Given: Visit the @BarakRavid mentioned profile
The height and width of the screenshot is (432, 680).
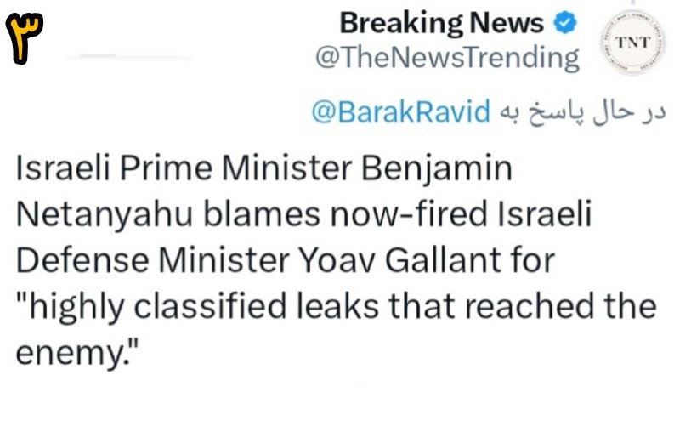Looking at the screenshot, I should [400, 111].
